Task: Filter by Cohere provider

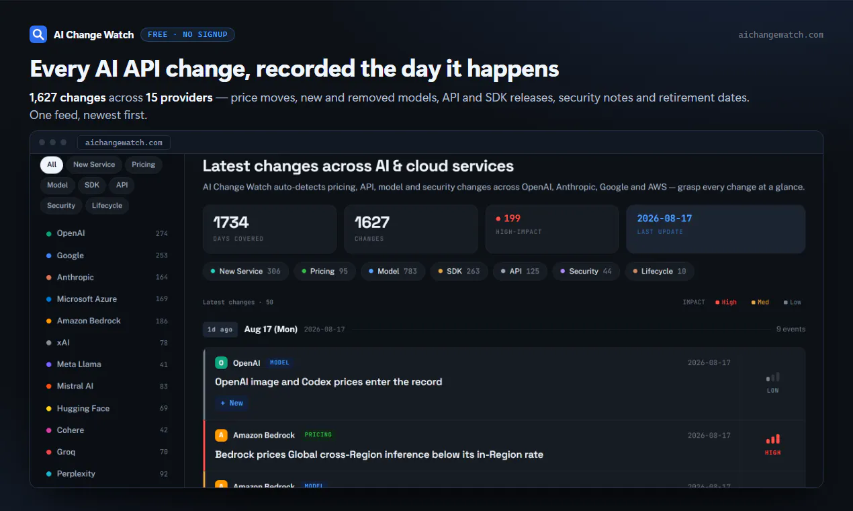Action: click(x=107, y=430)
